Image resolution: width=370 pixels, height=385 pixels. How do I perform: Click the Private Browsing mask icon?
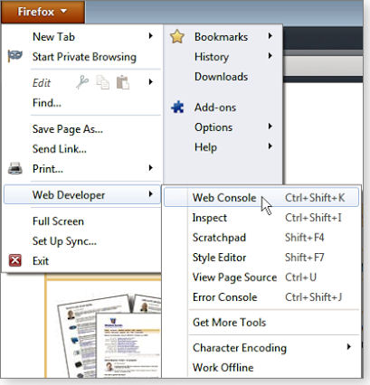pos(14,56)
